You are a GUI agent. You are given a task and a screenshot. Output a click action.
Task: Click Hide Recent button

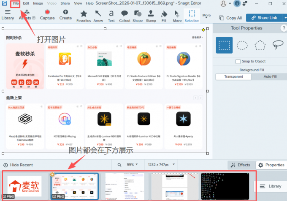[18, 165]
